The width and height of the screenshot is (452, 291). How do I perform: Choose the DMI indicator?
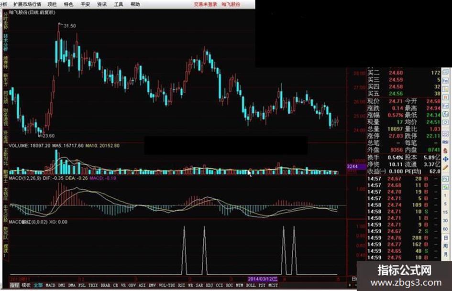pyautogui.click(x=62, y=285)
